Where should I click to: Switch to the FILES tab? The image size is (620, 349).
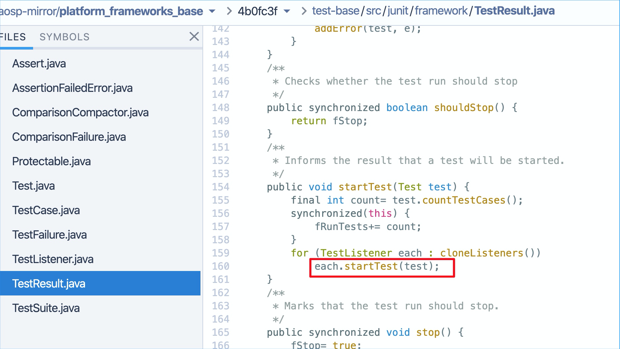[13, 37]
